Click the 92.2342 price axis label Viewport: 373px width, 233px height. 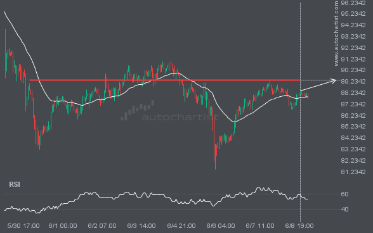353,47
